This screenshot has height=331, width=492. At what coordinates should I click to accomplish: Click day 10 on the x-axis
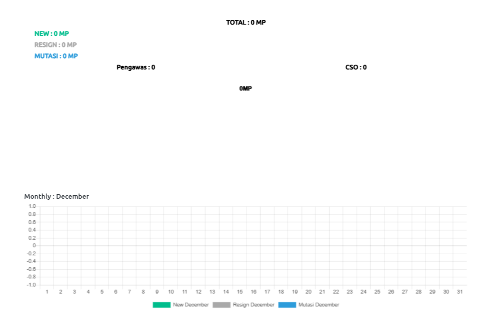pos(171,292)
